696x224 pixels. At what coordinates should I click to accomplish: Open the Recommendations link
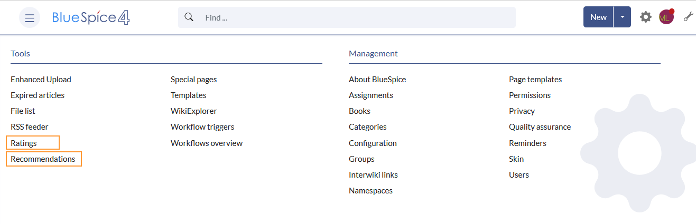43,159
